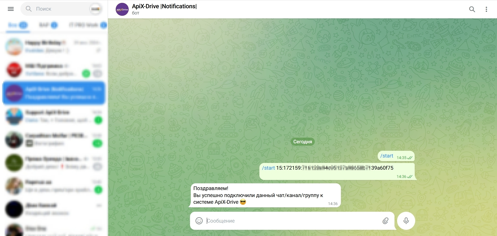Click the /start command sent at 14:35
This screenshot has width=497, height=236.
[387, 156]
